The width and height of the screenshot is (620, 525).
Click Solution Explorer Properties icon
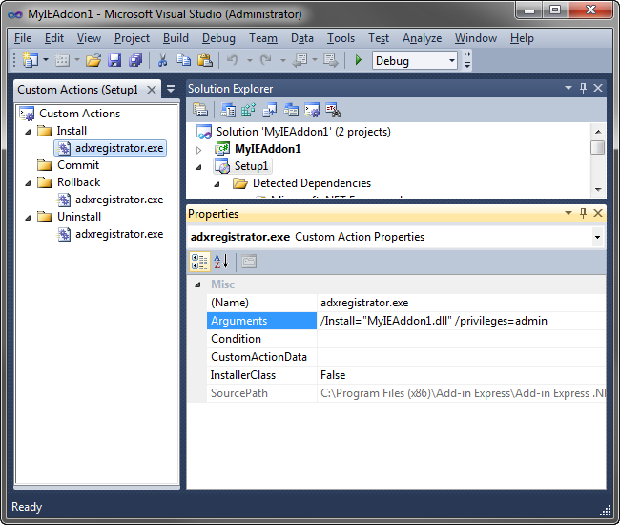(x=200, y=110)
